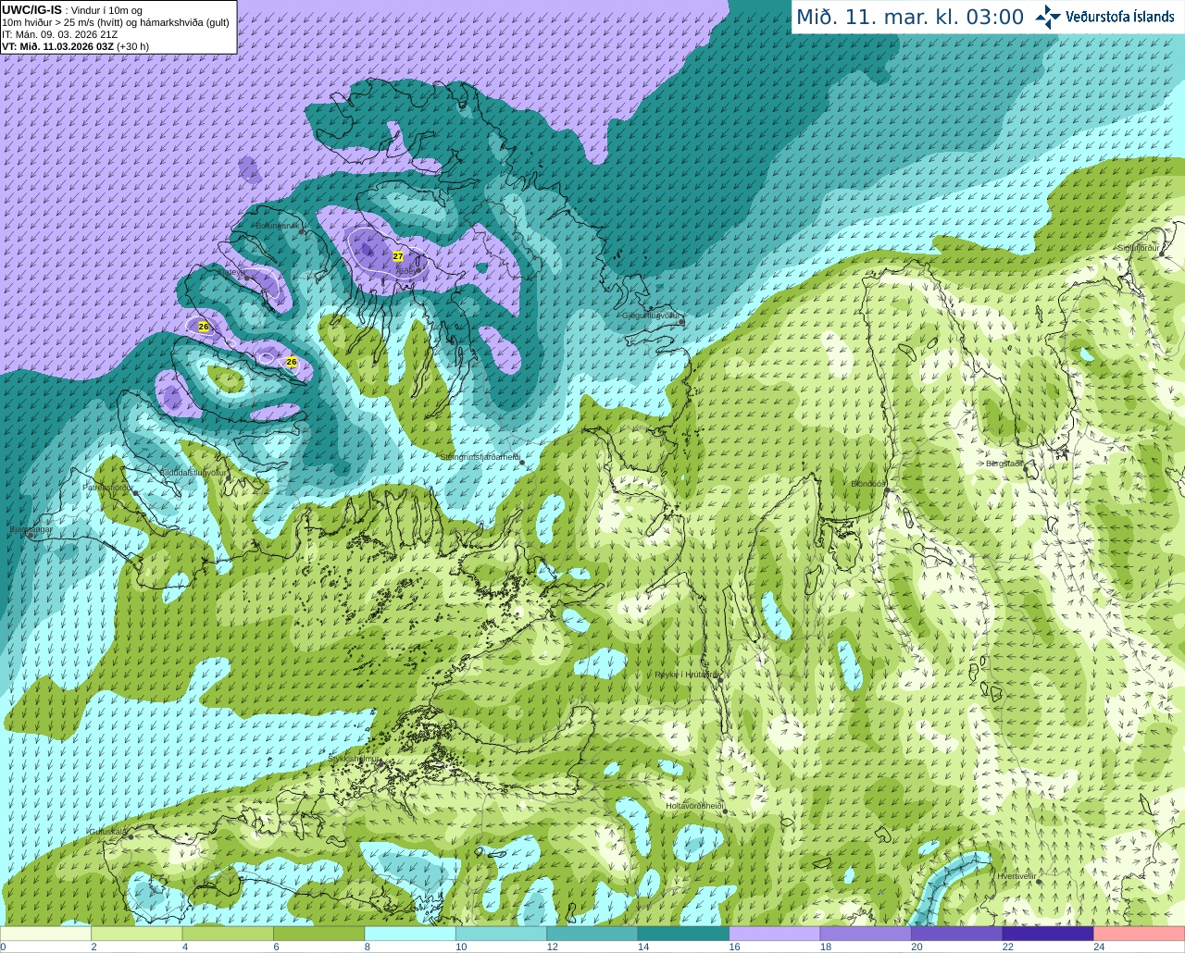This screenshot has width=1185, height=953.
Task: Click the 2–4 m/s light green swatch
Action: point(138,934)
